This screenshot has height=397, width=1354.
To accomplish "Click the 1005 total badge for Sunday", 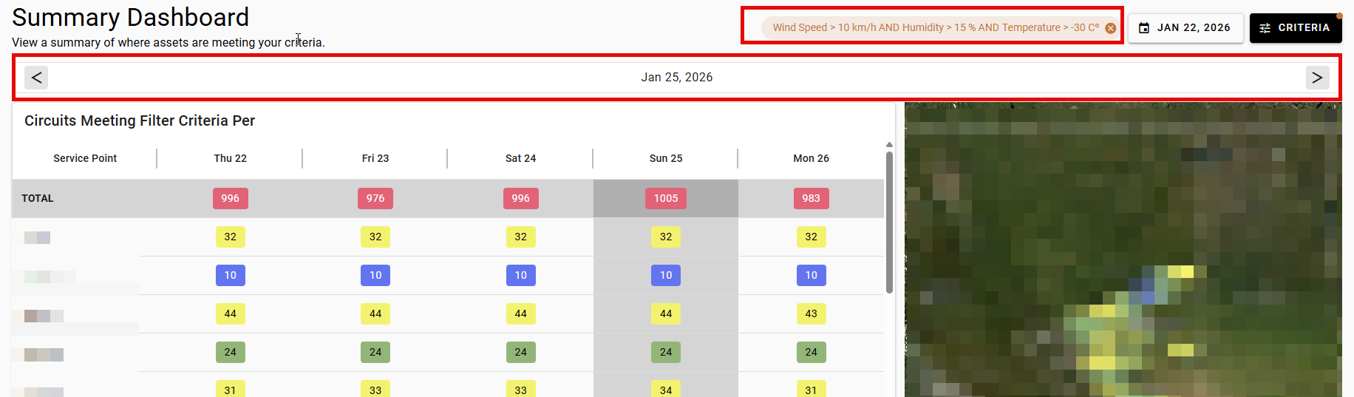I will [665, 198].
